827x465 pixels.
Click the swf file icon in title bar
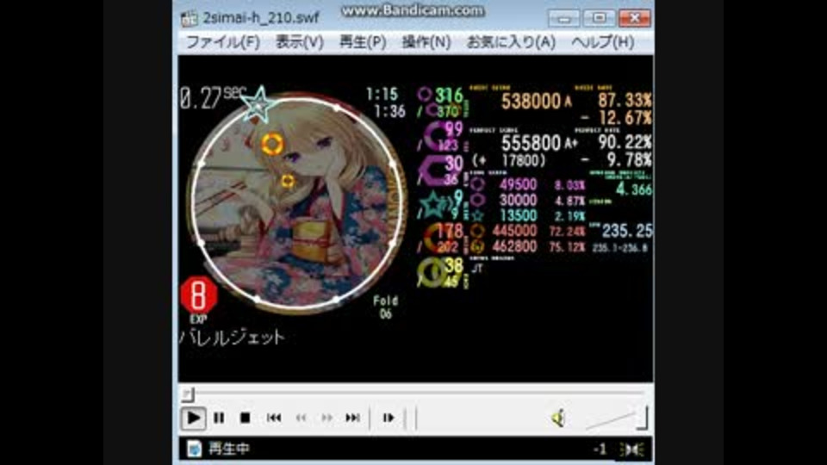click(189, 18)
